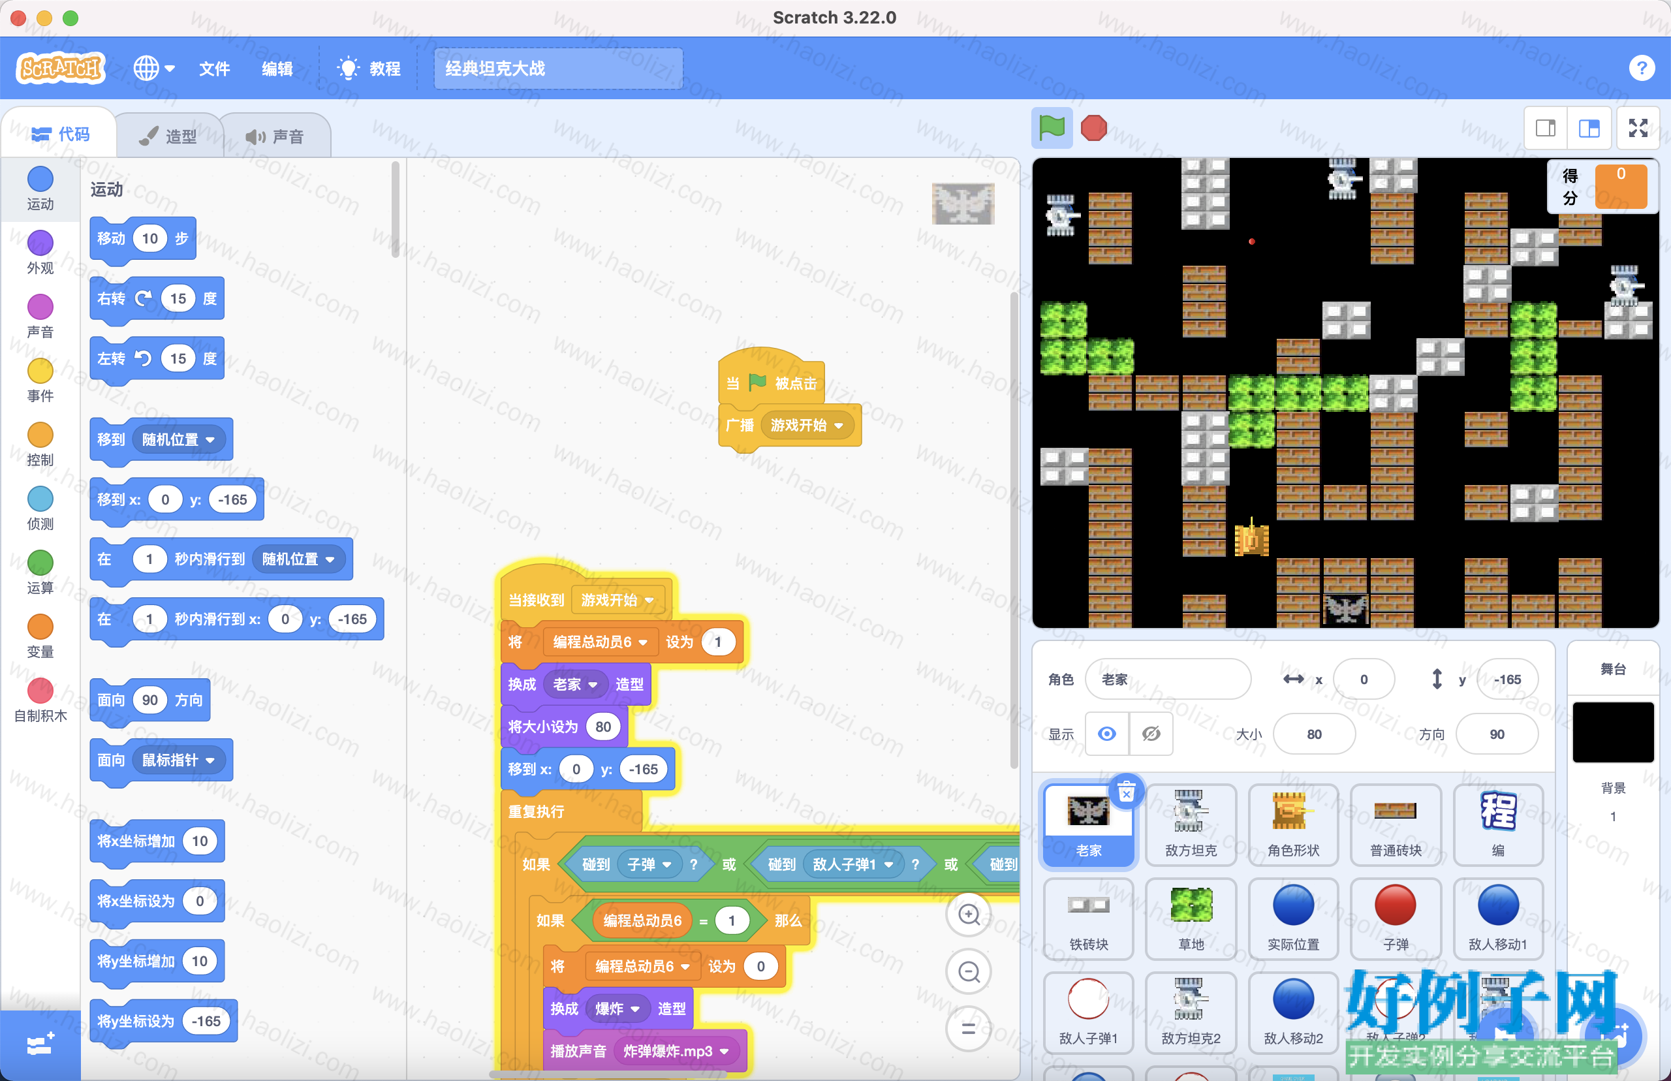Switch to large stage layout
The height and width of the screenshot is (1081, 1671).
pyautogui.click(x=1589, y=128)
